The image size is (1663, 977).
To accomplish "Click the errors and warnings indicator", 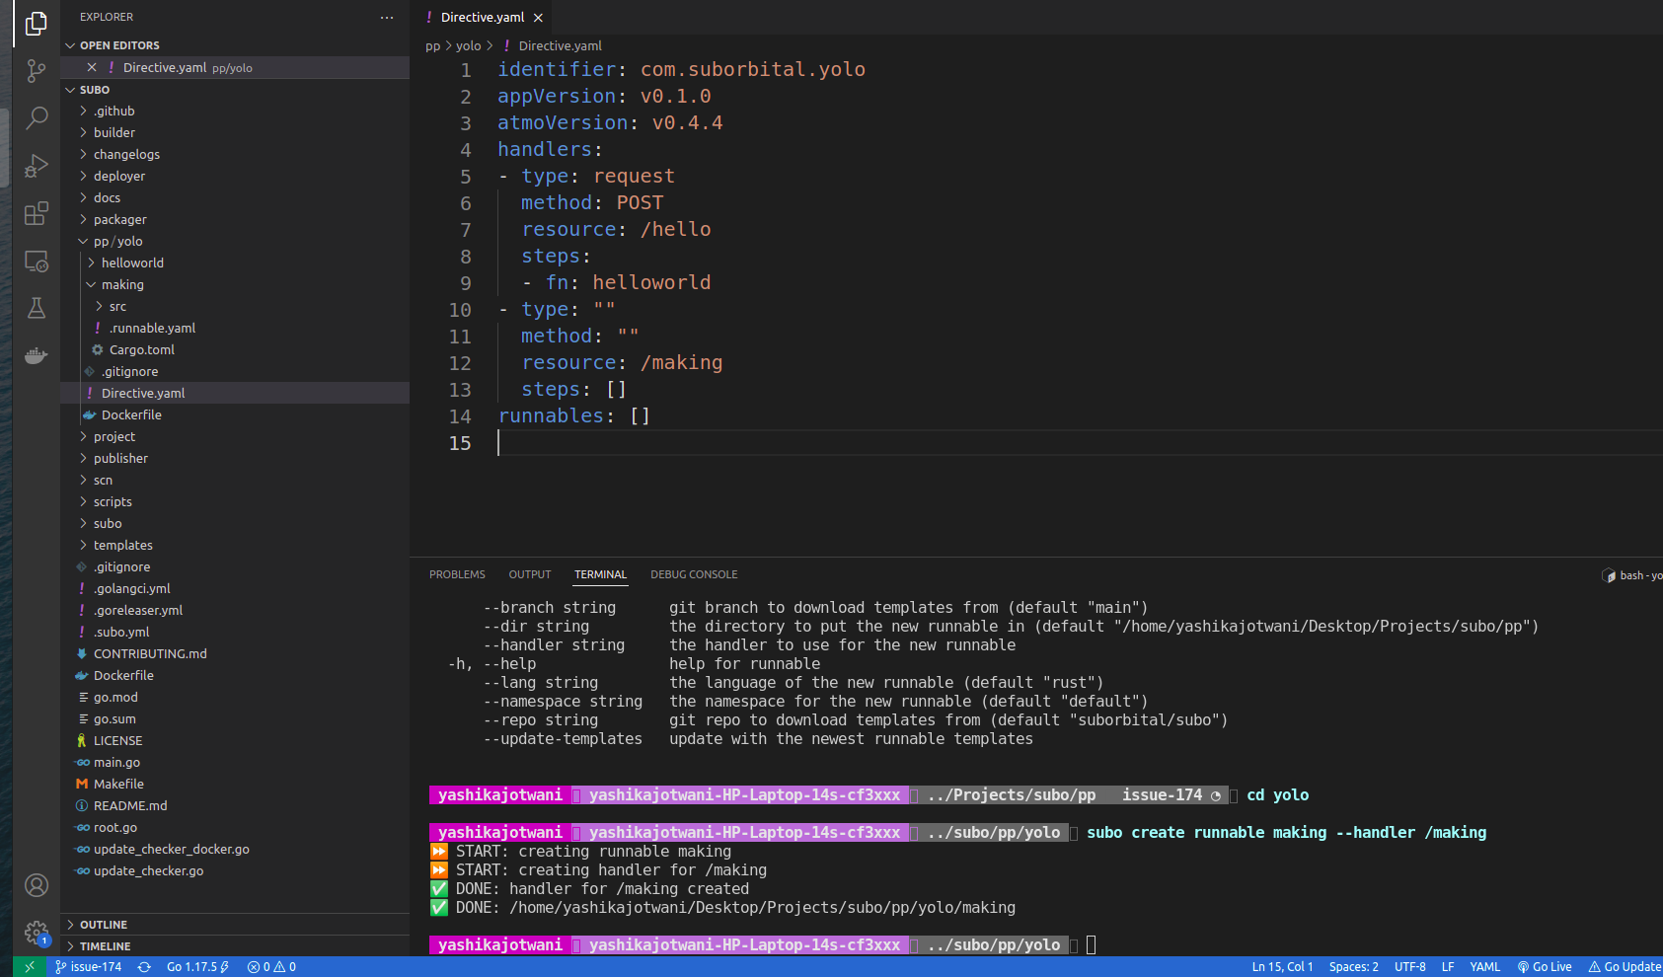I will (x=270, y=966).
